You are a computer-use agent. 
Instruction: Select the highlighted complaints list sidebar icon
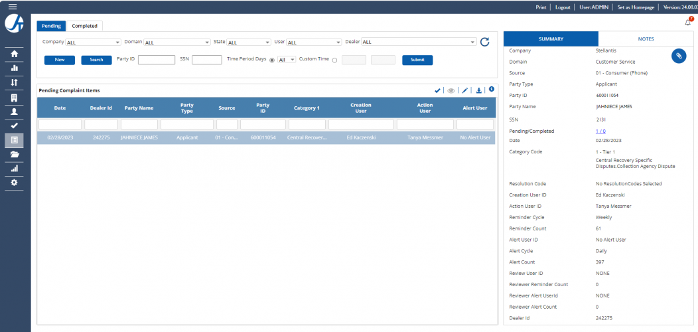click(14, 140)
